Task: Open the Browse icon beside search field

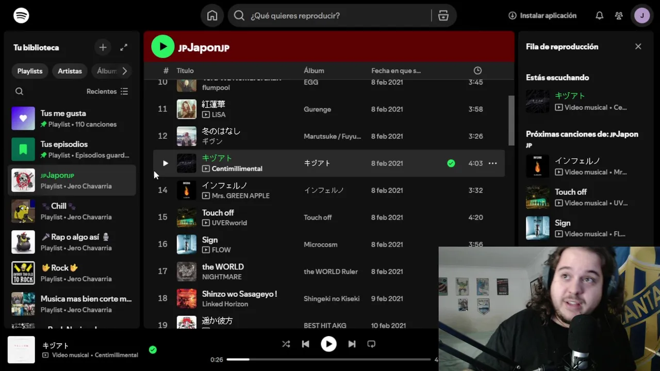Action: (443, 15)
